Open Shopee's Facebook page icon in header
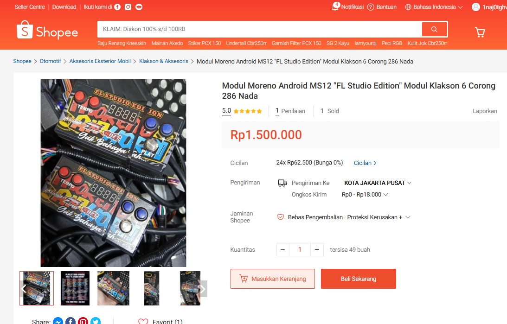This screenshot has width=507, height=324. 117,7
